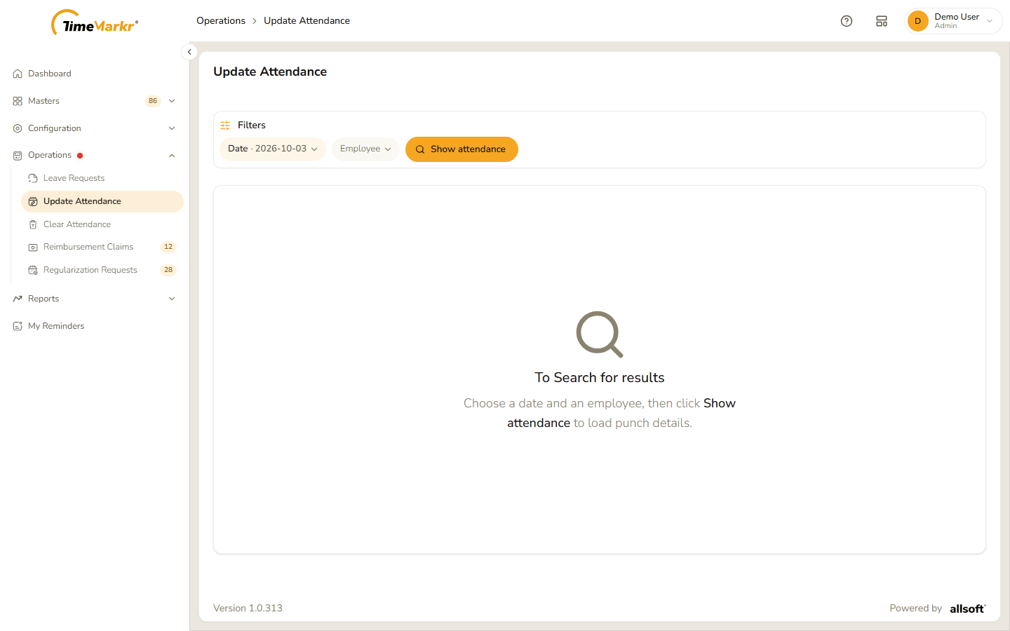Image resolution: width=1010 pixels, height=631 pixels.
Task: Click the Dashboard home icon
Action: [18, 74]
